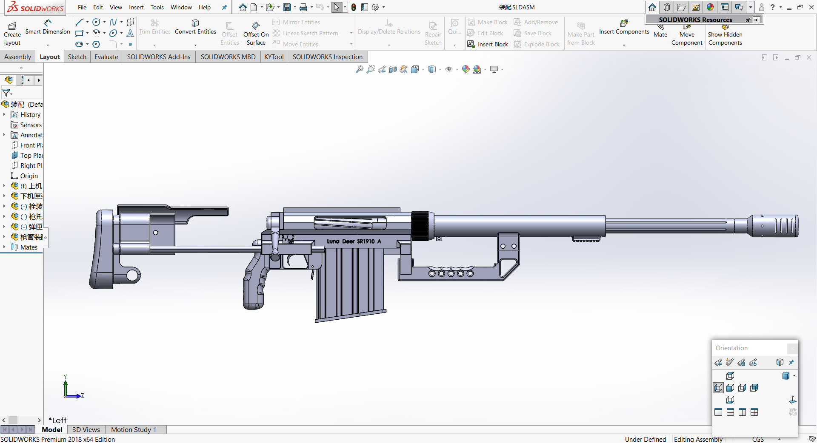The height and width of the screenshot is (443, 817).
Task: Select the Zoom to Area tool
Action: click(371, 69)
